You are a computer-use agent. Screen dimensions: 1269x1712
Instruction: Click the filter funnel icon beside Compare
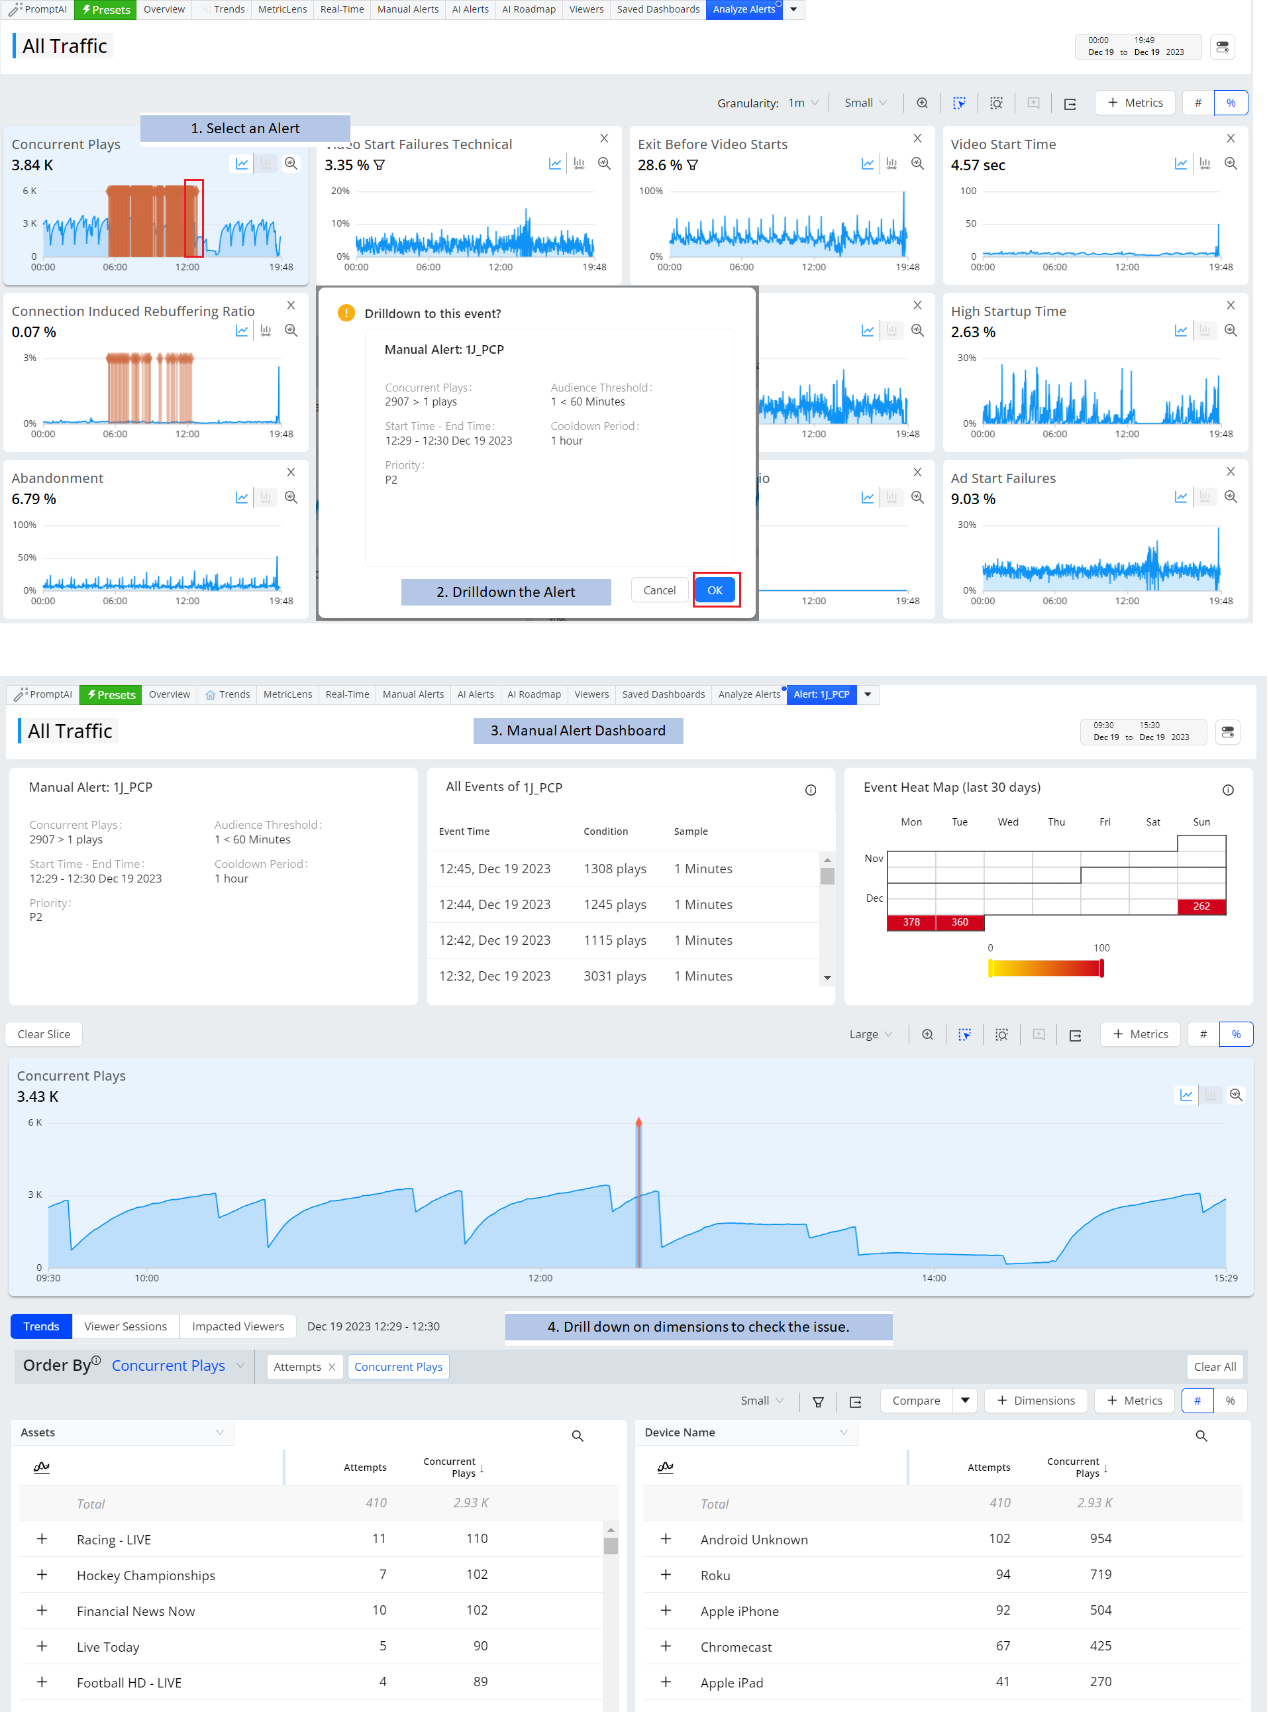[818, 1401]
